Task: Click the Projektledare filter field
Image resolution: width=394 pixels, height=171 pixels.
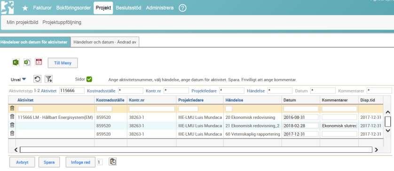Action: tap(231, 91)
